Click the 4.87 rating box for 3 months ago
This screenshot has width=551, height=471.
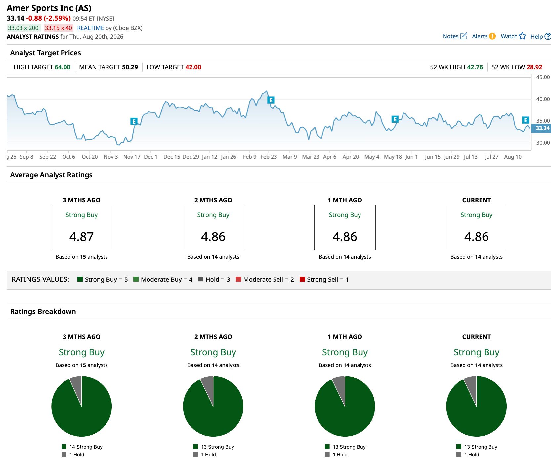coord(82,228)
